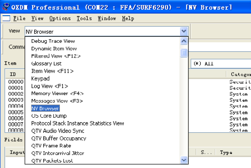Select NV item row 00002
The height and width of the screenshot is (168, 251).
tap(16, 94)
